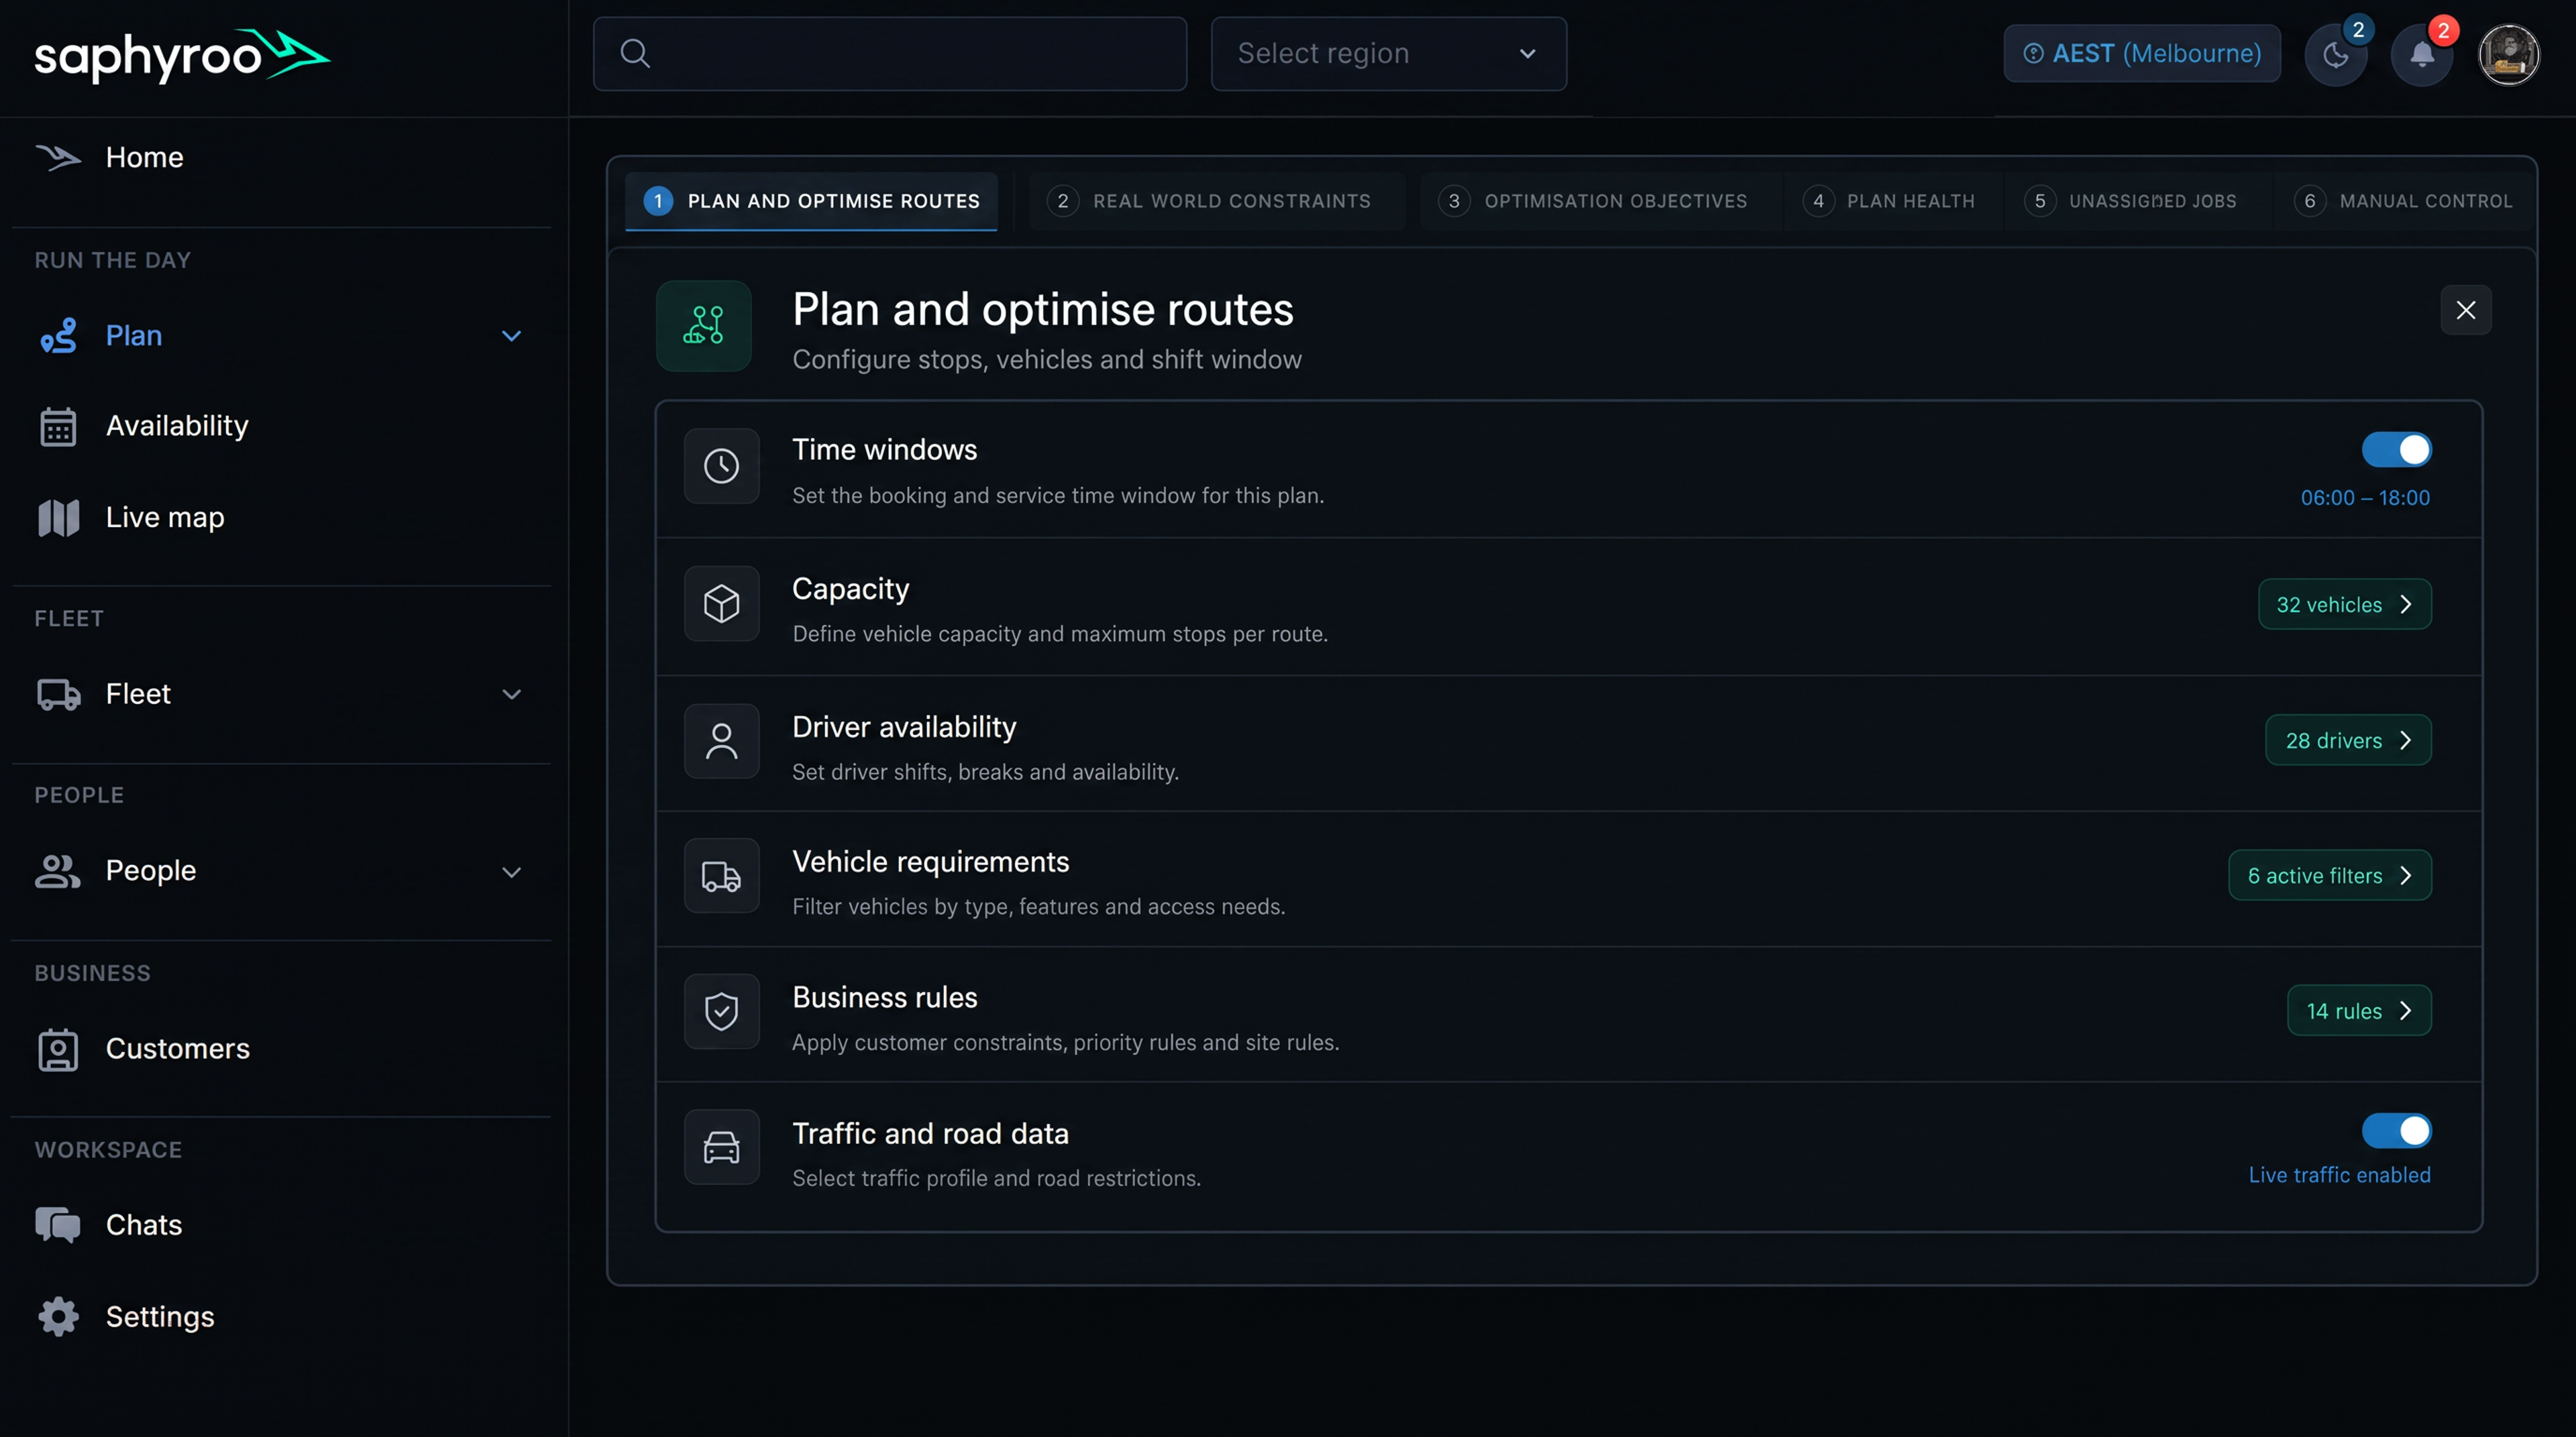Switch to Real World Constraints tab
This screenshot has height=1437, width=2576.
1217,201
